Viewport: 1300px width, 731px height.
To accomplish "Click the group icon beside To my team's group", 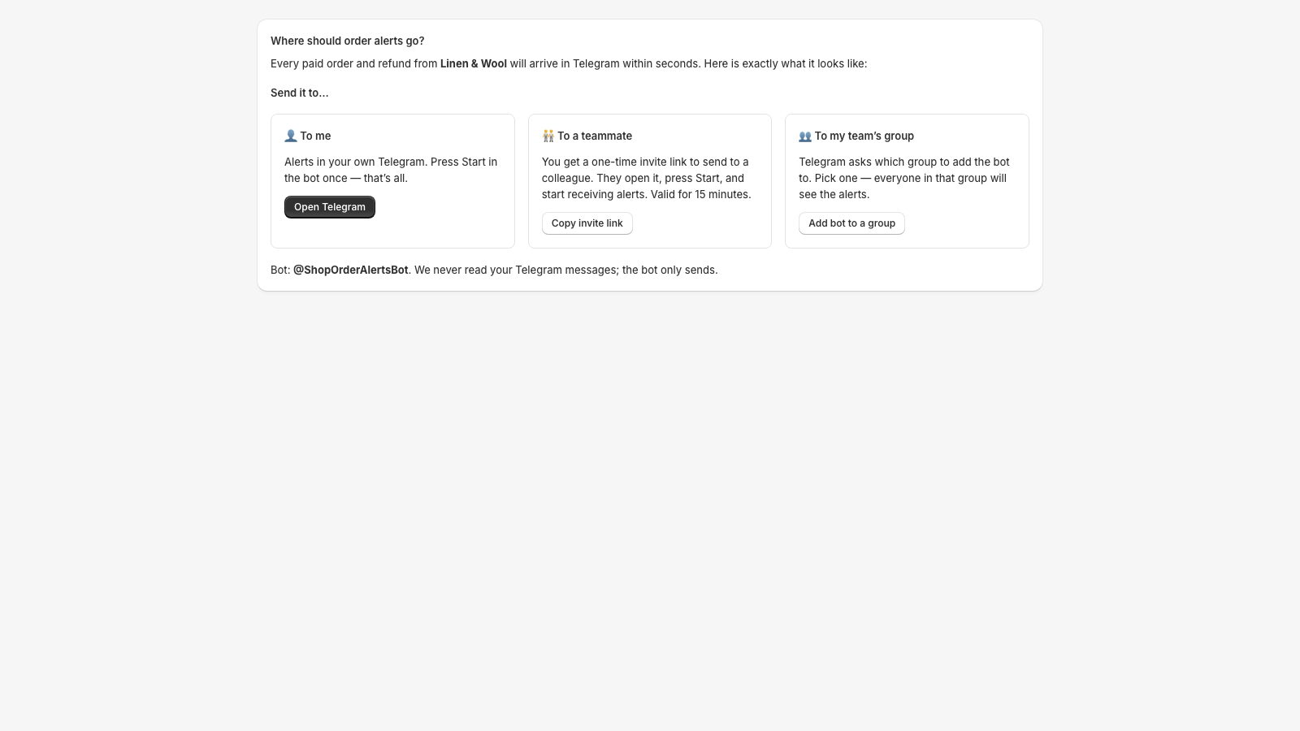I will [x=805, y=136].
